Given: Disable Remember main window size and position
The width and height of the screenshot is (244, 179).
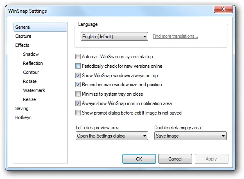Looking at the screenshot, I should [x=78, y=85].
